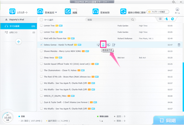Switch to list view icon
184x128 pixels.
pos(160,19)
